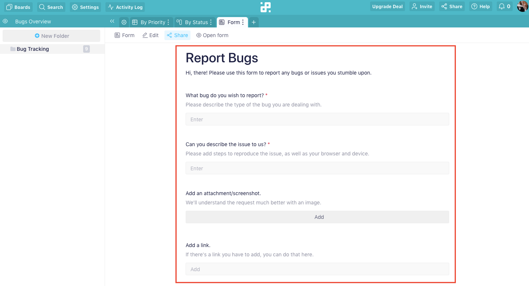Click the user profile avatar
Viewport: 529px width, 286px height.
523,7
